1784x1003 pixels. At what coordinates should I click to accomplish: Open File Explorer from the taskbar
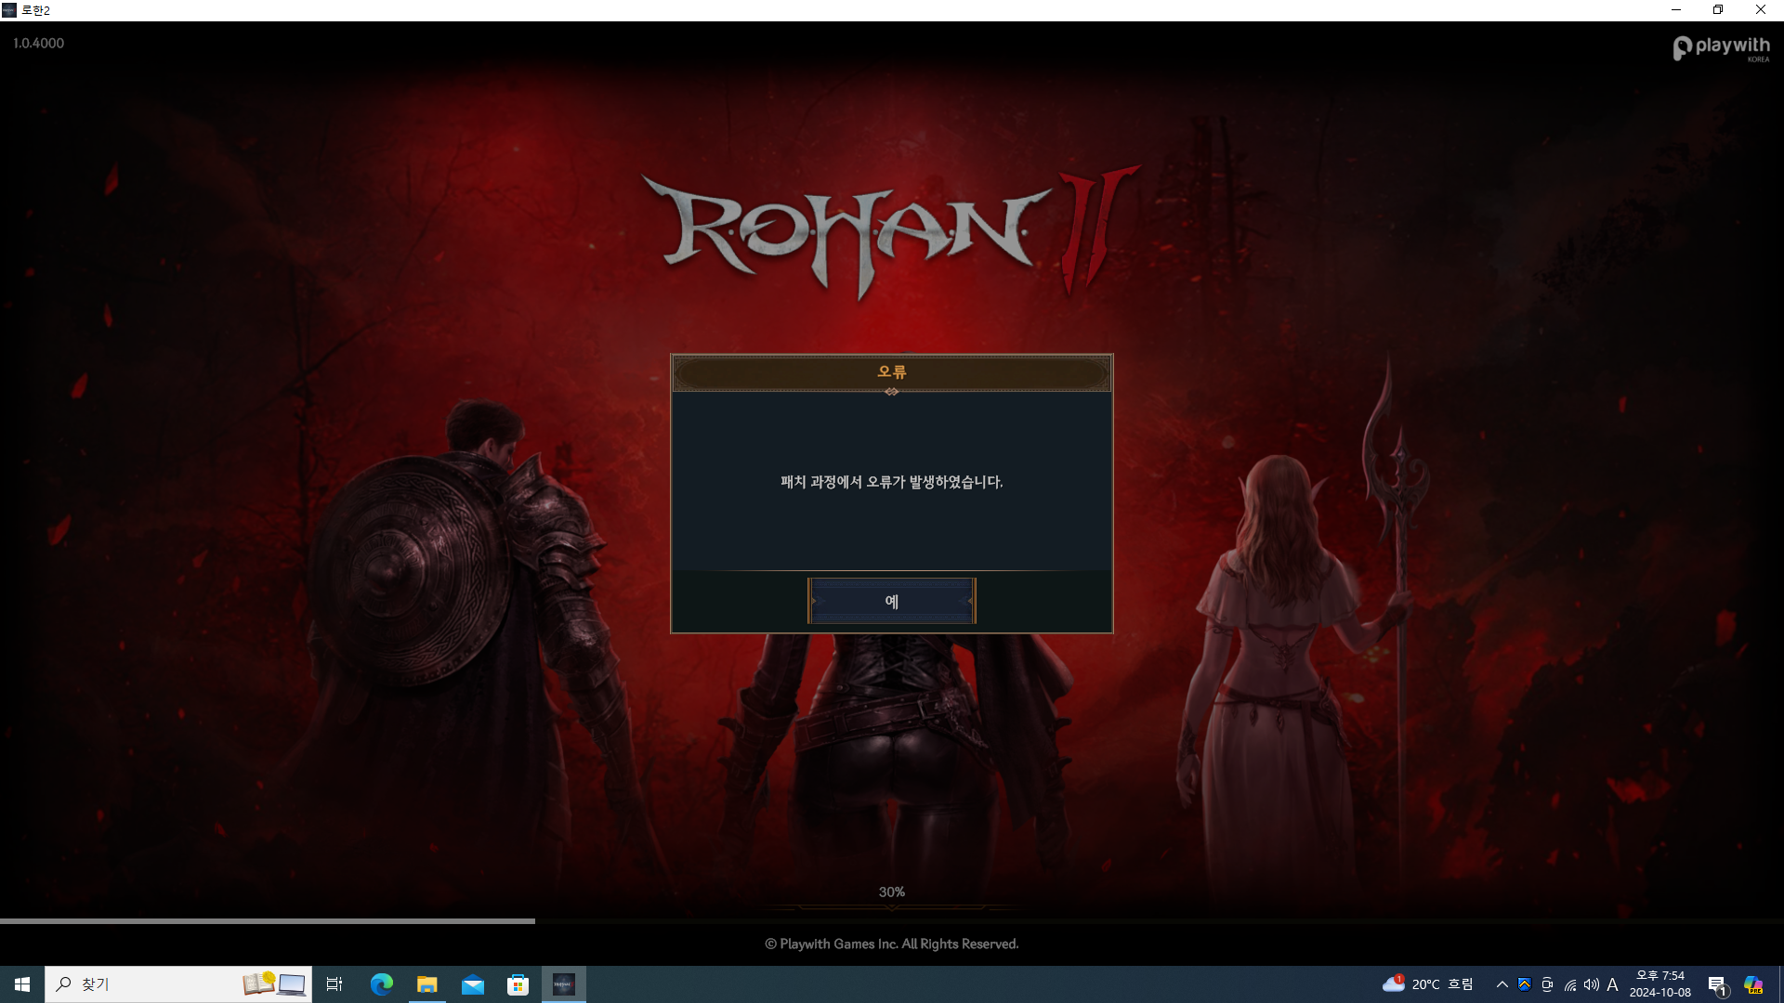[x=427, y=984]
